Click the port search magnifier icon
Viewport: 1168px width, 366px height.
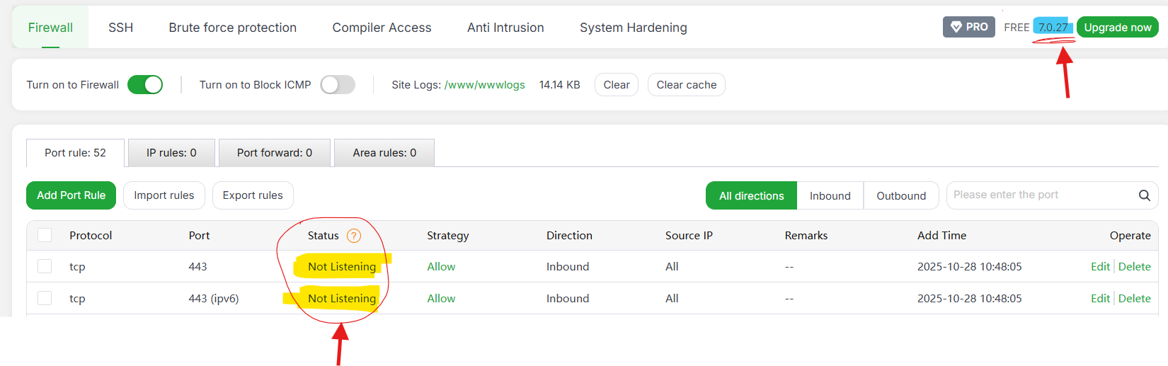pyautogui.click(x=1144, y=195)
